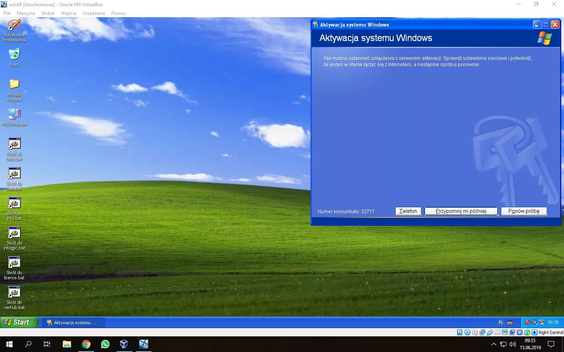Open File Explorer from host taskbar
Viewport: 564px width, 352px height.
tap(67, 344)
